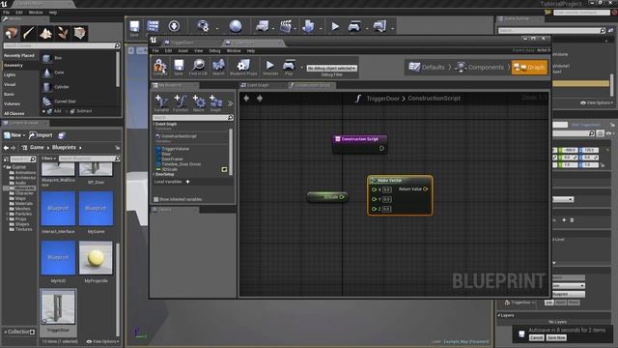The height and width of the screenshot is (348, 618).
Task: Add local variable with plus icon
Action: [187, 182]
